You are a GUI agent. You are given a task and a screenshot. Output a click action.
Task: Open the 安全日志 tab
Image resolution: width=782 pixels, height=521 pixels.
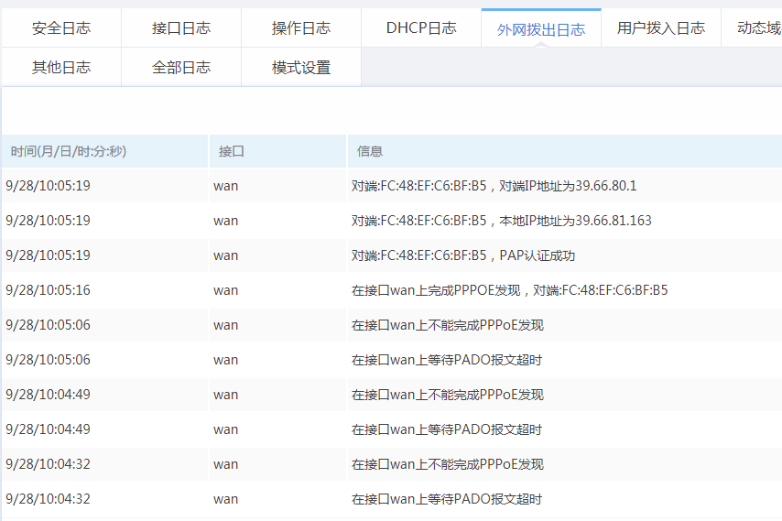(x=61, y=28)
